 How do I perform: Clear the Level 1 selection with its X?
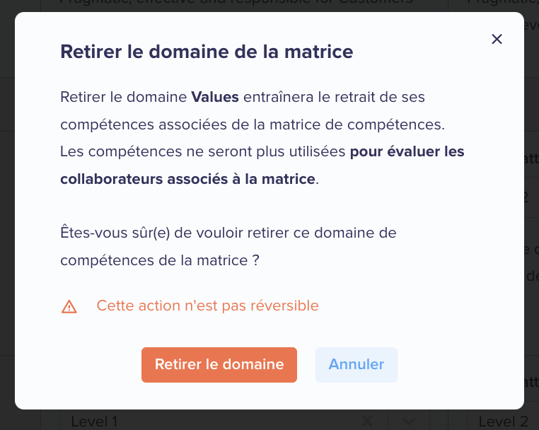[x=367, y=421]
